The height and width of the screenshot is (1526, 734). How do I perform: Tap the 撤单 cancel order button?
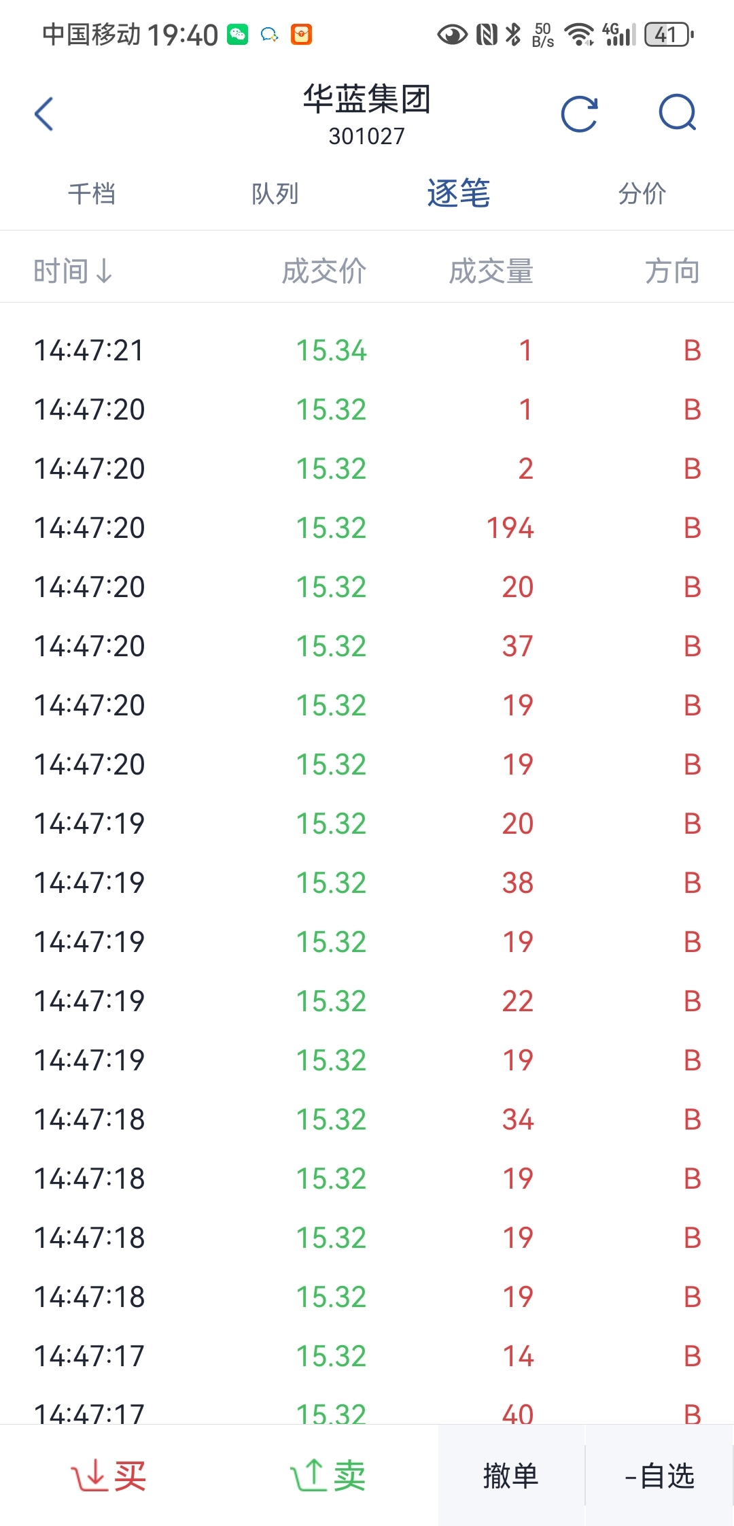[x=511, y=1476]
